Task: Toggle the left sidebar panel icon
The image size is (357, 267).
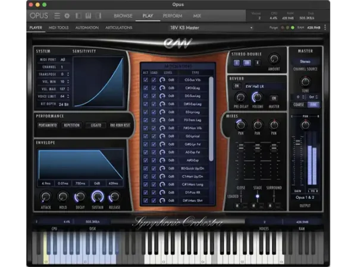Action: click(78, 15)
